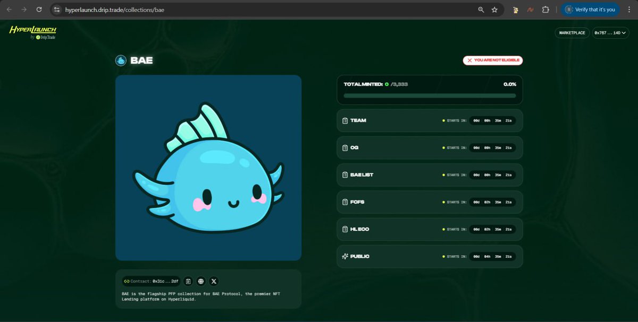Open the X (Twitter) social link icon
Screen dimensions: 638x322
[x=214, y=281]
